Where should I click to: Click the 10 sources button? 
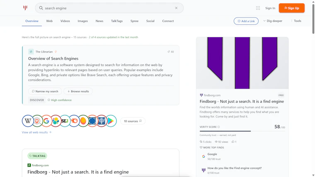[x=133, y=121]
